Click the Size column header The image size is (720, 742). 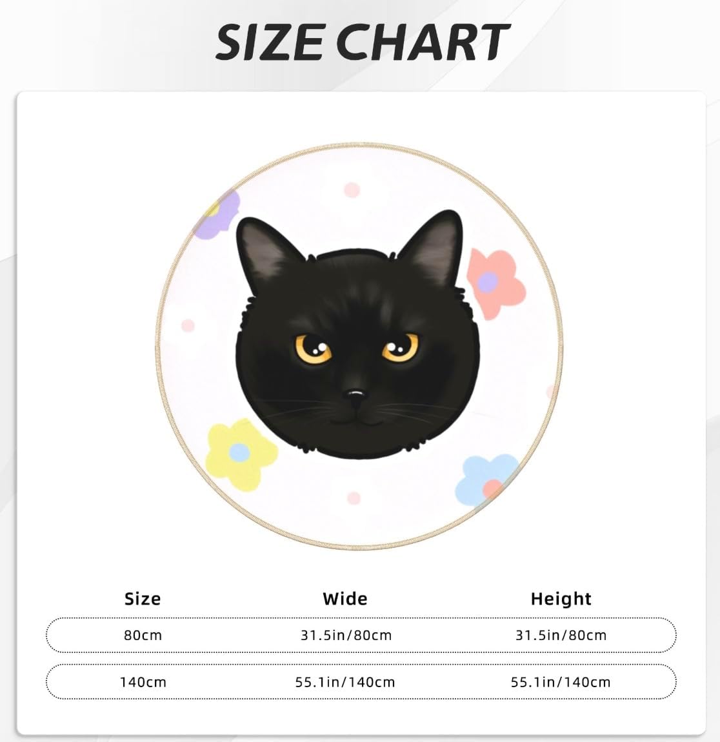143,599
